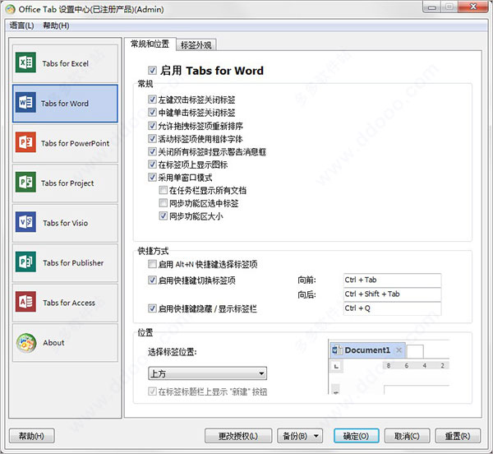
Task: Toggle 启用快捷键切换标签项 checkbox
Action: tap(153, 280)
